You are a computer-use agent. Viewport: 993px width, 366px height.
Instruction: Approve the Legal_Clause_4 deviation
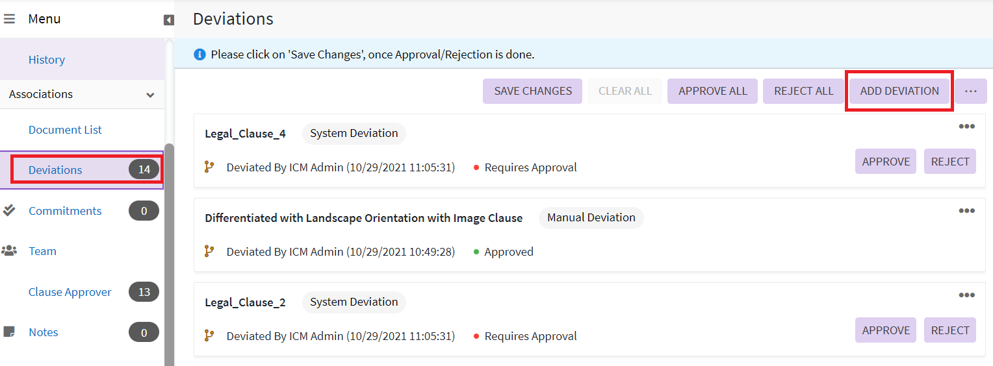[x=885, y=162]
